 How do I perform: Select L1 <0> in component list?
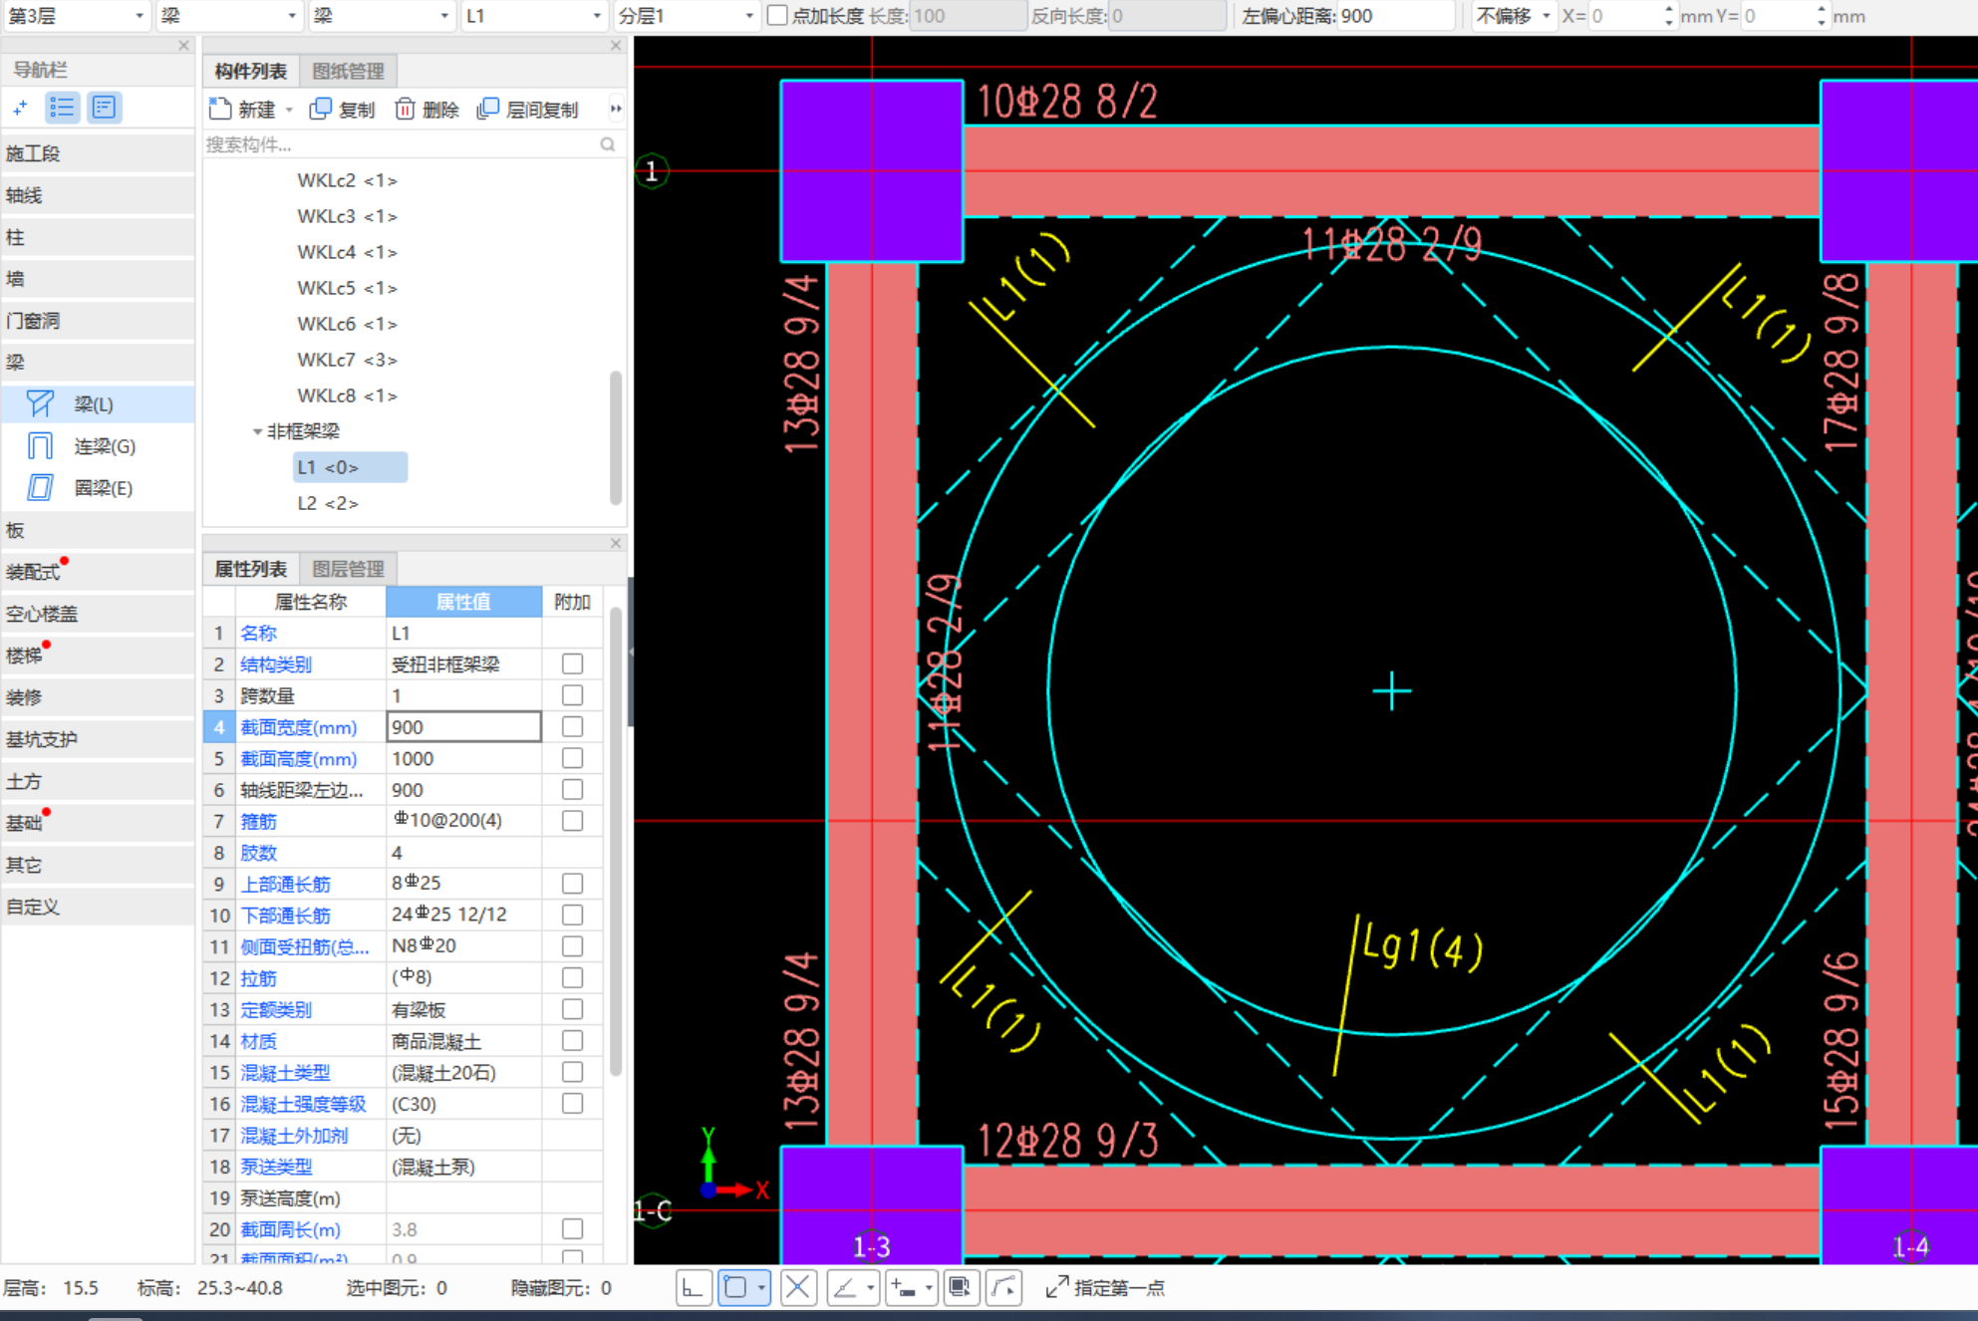350,467
